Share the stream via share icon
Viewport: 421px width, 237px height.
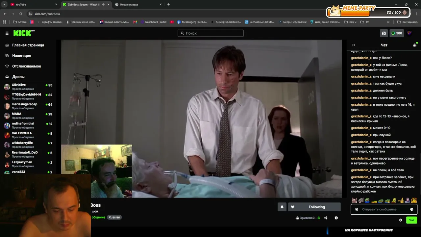[326, 218]
